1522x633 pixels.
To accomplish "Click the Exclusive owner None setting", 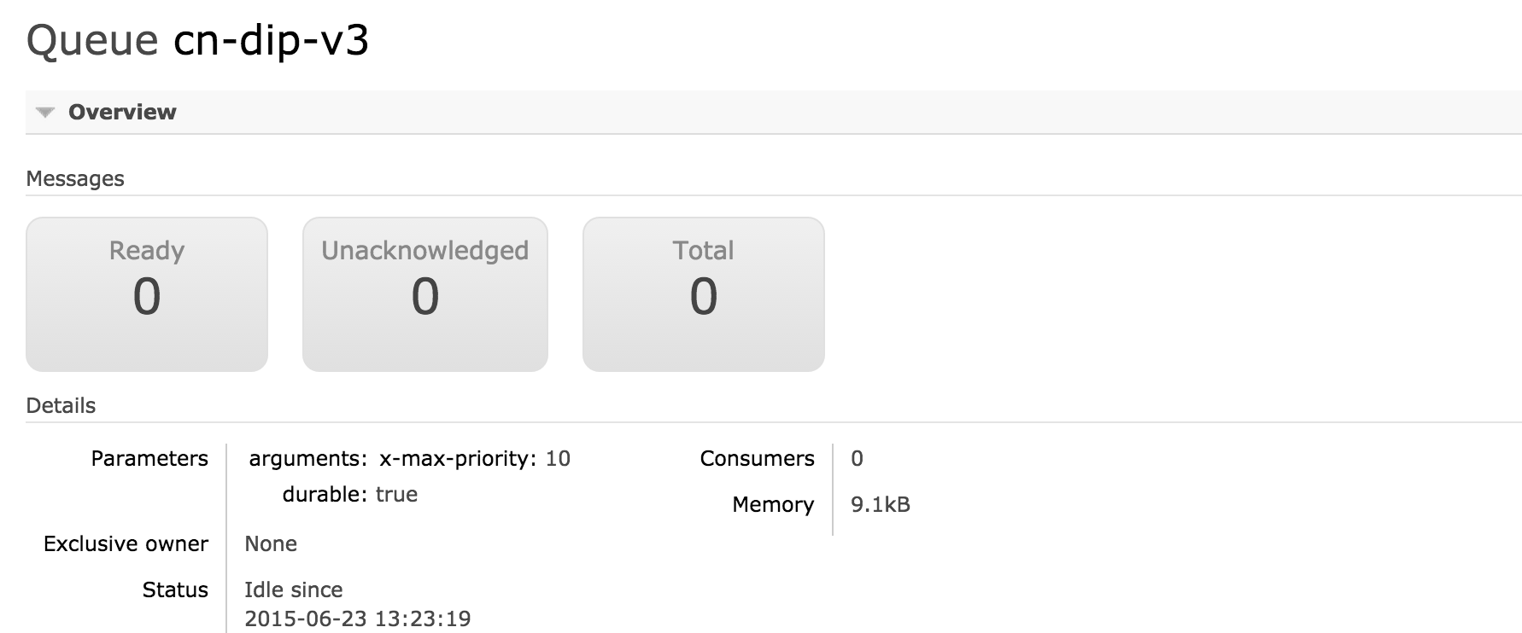I will [271, 543].
